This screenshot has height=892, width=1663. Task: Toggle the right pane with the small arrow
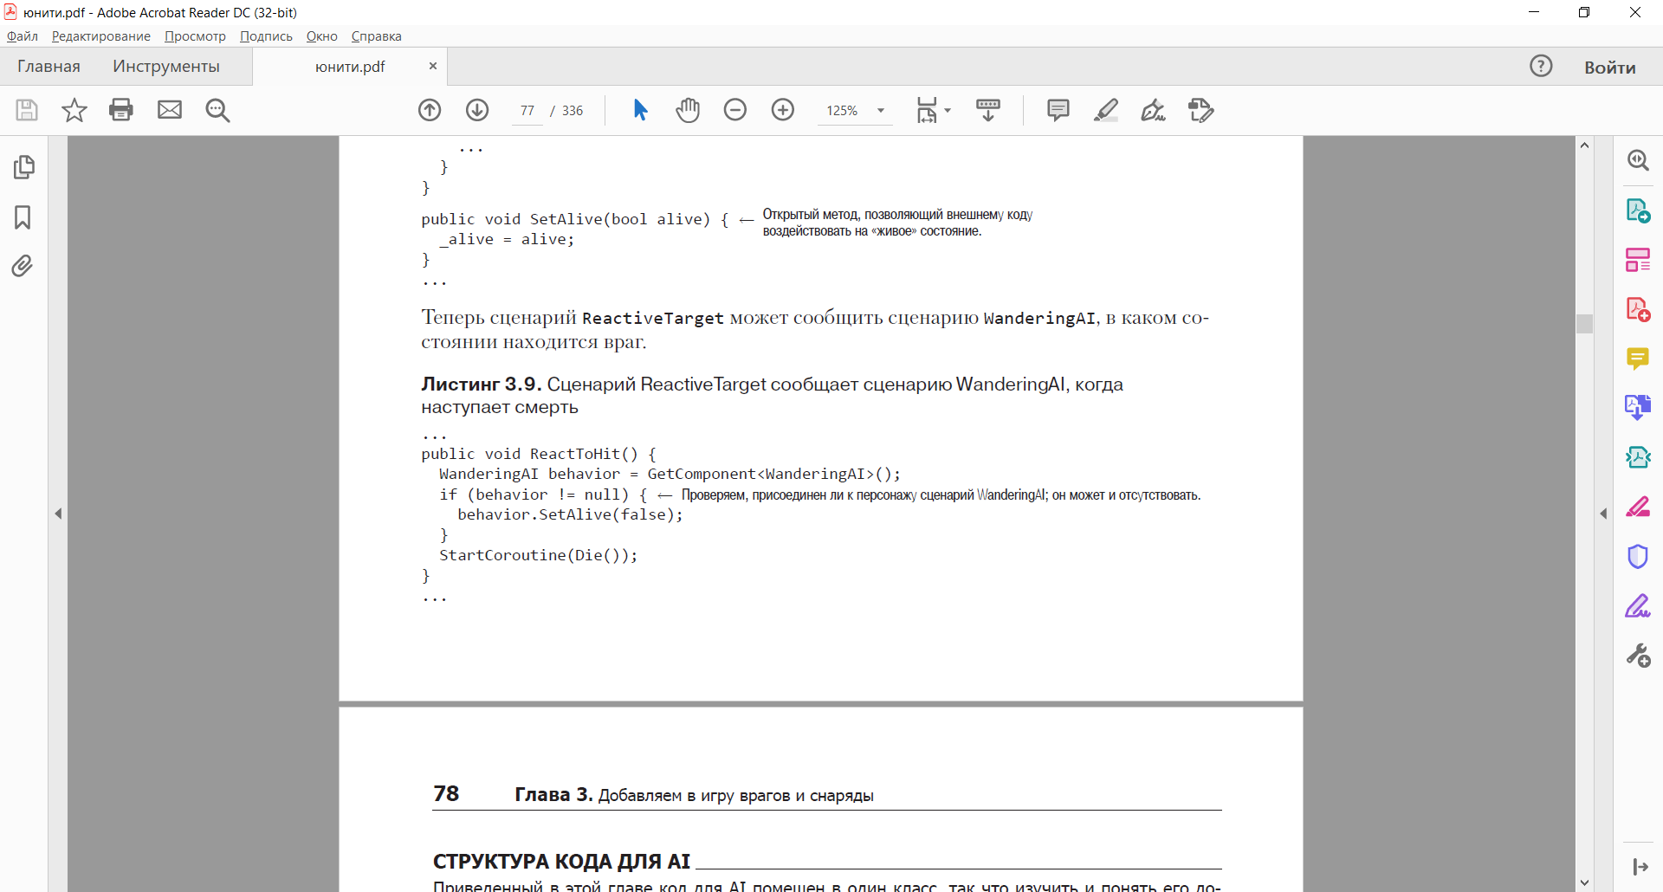click(1603, 514)
